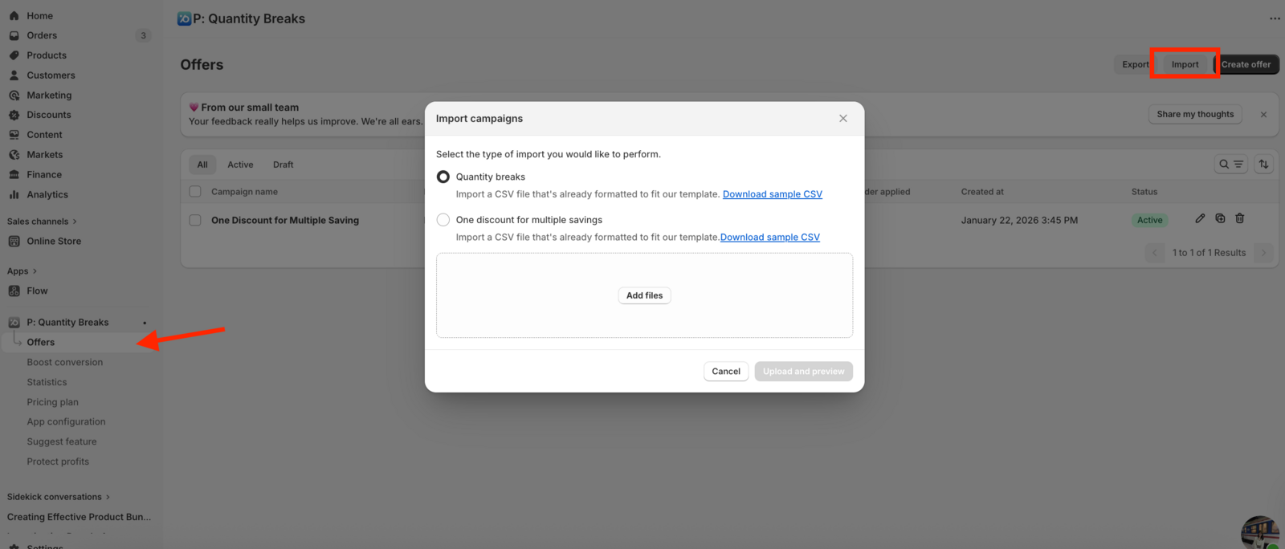Close the Import campaigns dialog
Viewport: 1285px width, 549px height.
pyautogui.click(x=843, y=118)
